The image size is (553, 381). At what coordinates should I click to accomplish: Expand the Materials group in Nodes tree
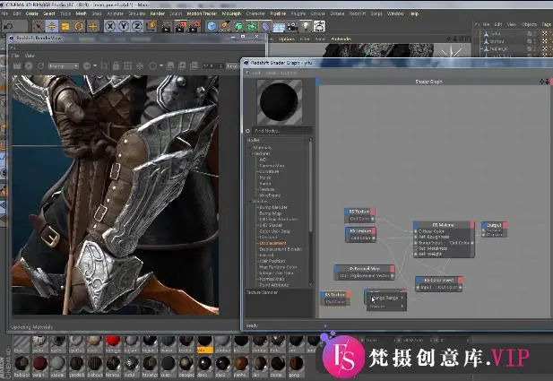251,147
